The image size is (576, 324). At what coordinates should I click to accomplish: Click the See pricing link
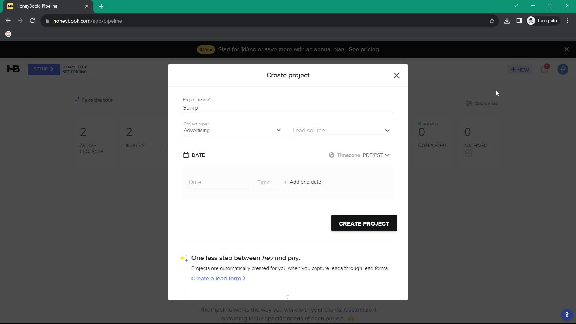tap(364, 49)
